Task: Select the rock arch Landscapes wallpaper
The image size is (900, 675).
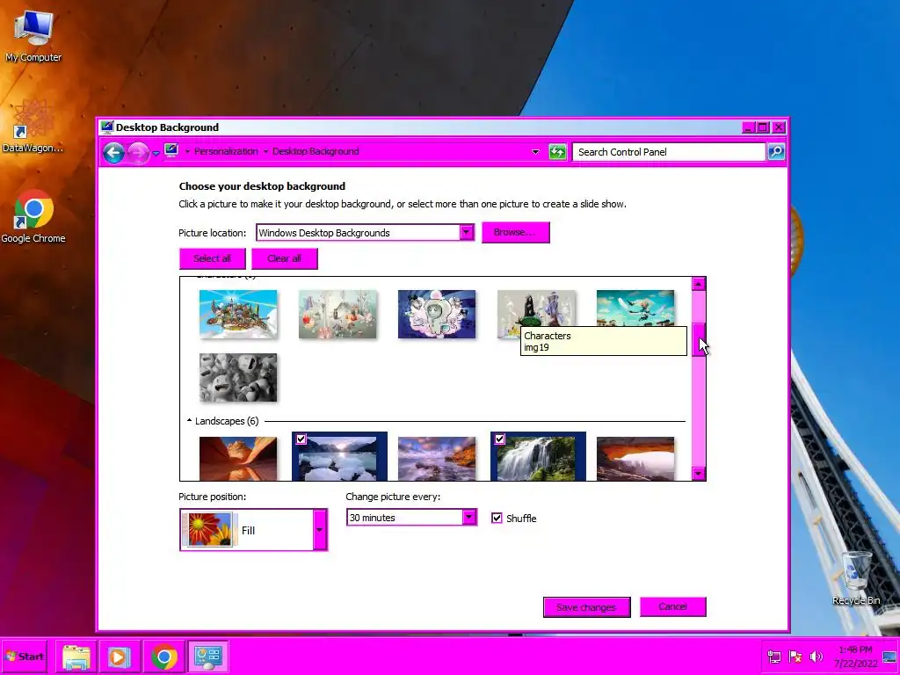Action: click(x=635, y=459)
